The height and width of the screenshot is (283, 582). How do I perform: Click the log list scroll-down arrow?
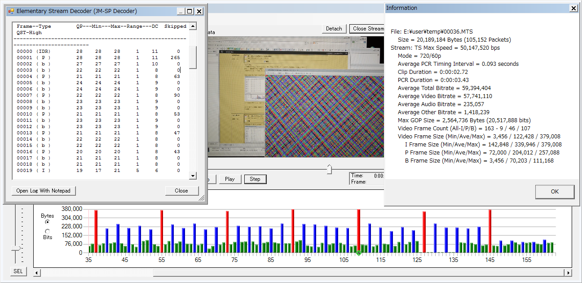193,176
